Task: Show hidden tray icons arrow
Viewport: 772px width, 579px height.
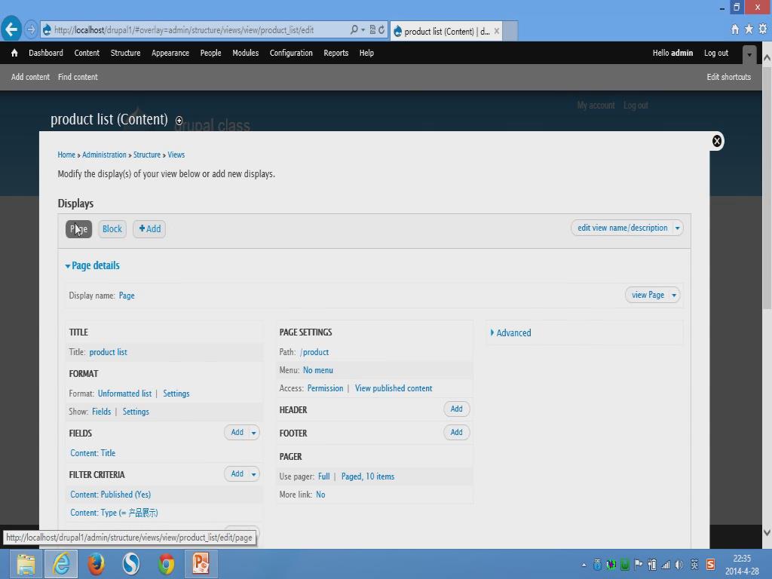Action: pyautogui.click(x=584, y=565)
